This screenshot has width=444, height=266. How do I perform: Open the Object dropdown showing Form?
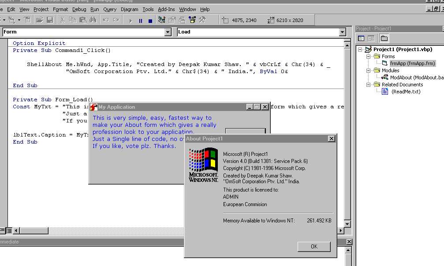click(168, 32)
